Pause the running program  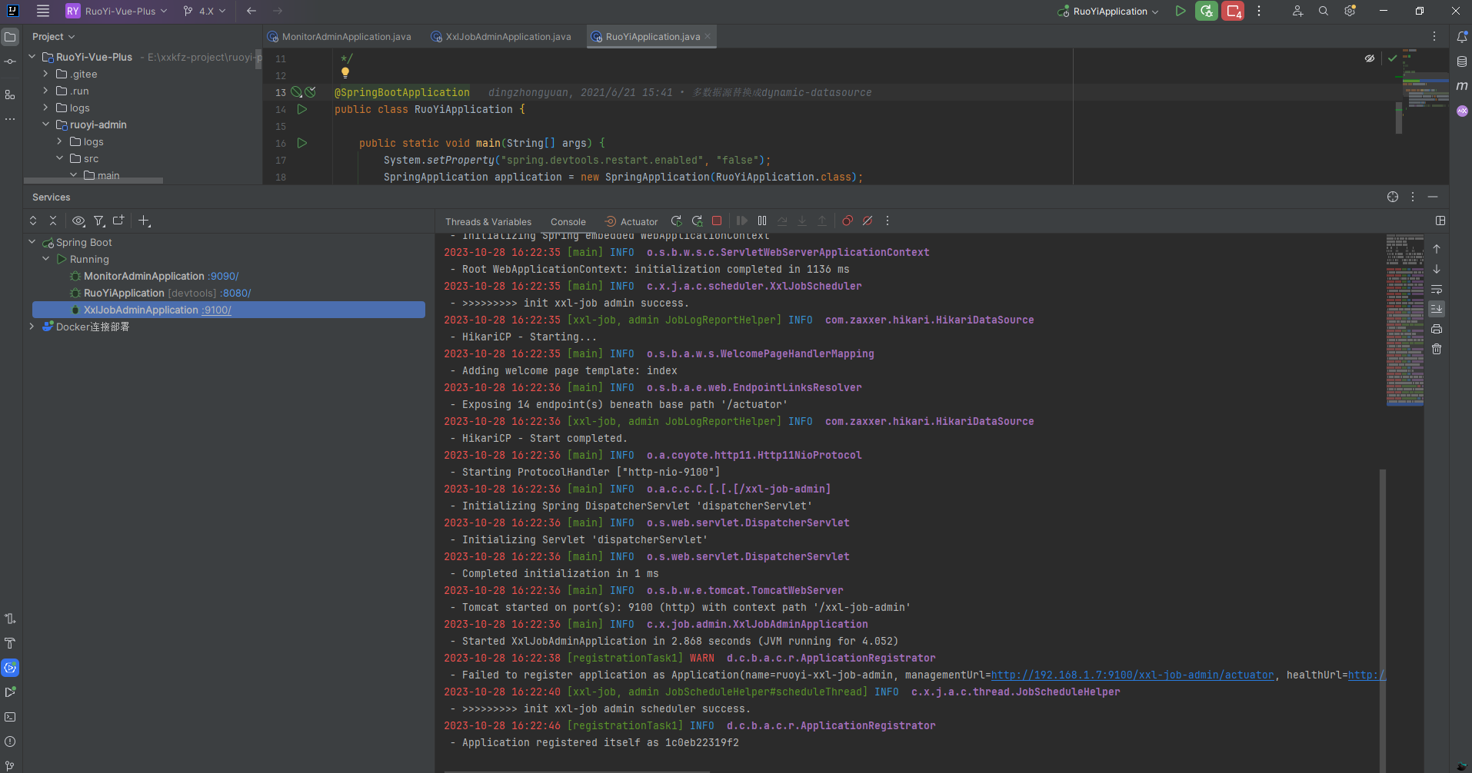762,221
